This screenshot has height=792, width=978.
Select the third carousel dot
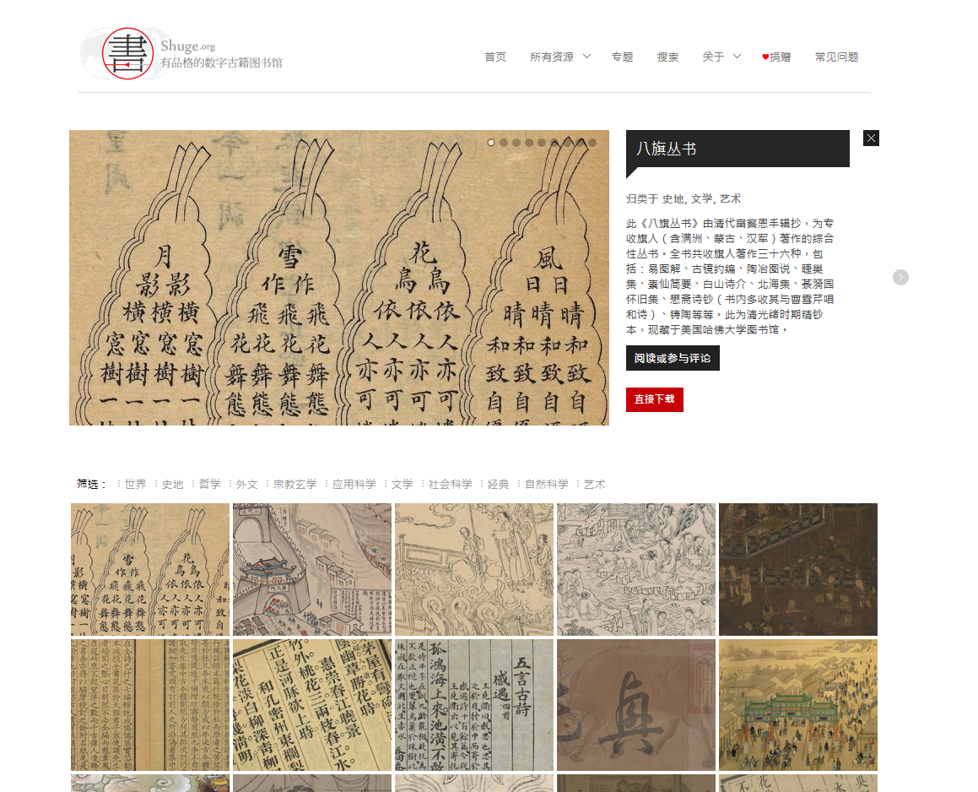516,143
